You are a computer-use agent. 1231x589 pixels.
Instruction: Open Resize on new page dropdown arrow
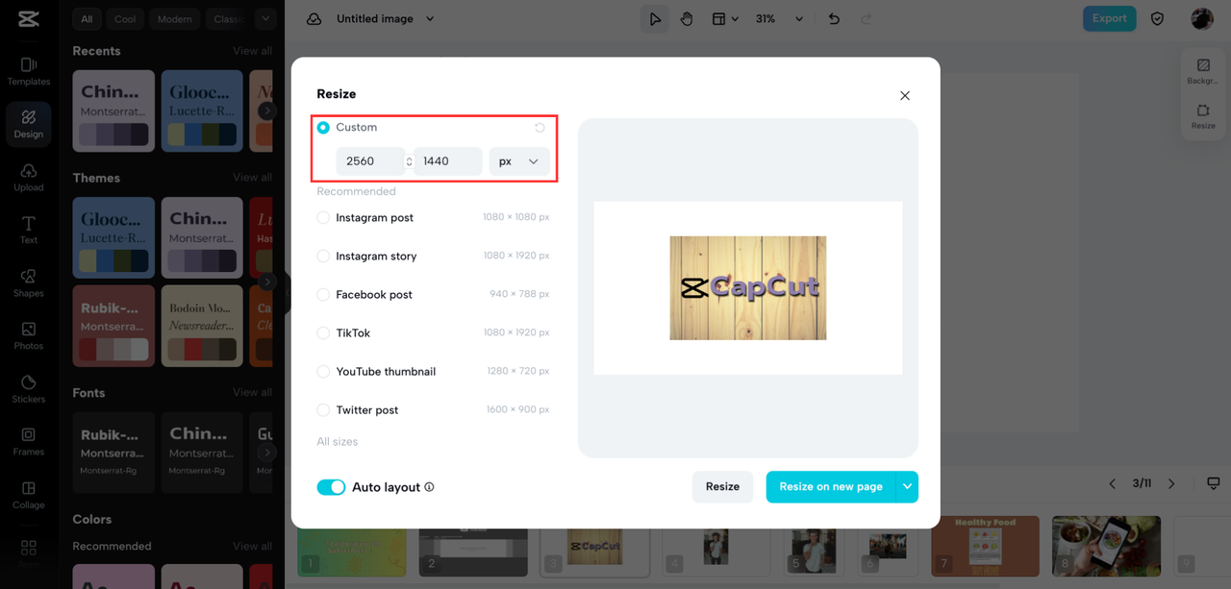point(907,487)
